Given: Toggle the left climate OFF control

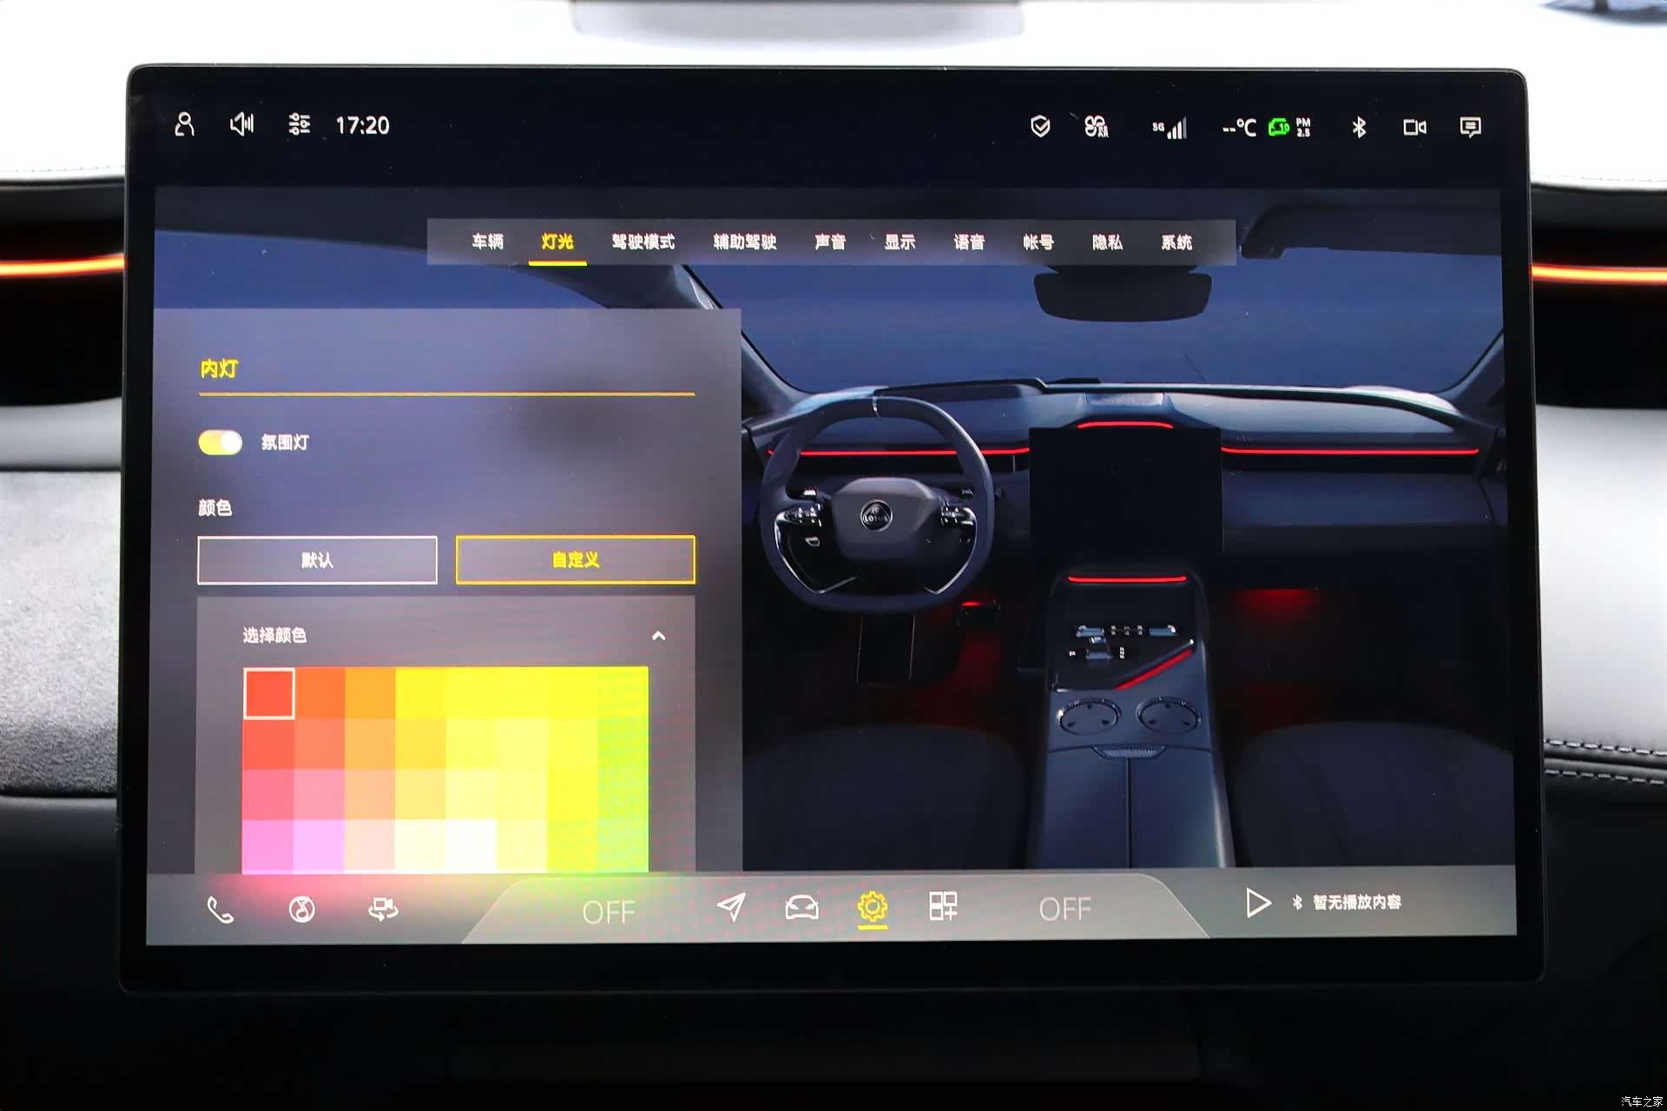Looking at the screenshot, I should (609, 911).
